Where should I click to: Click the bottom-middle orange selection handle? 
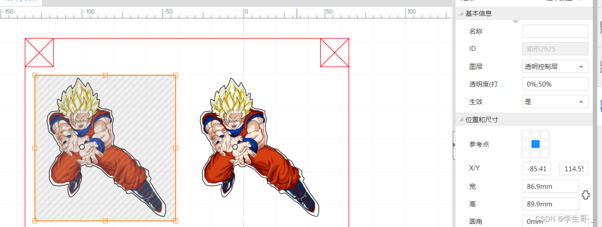[105, 221]
